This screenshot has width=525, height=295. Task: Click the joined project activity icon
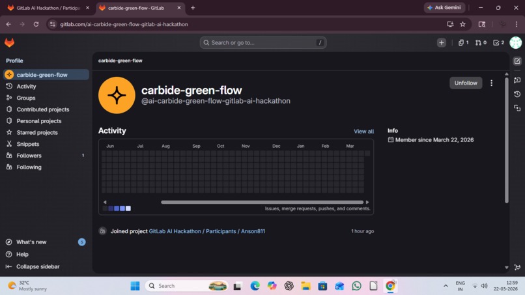(102, 231)
